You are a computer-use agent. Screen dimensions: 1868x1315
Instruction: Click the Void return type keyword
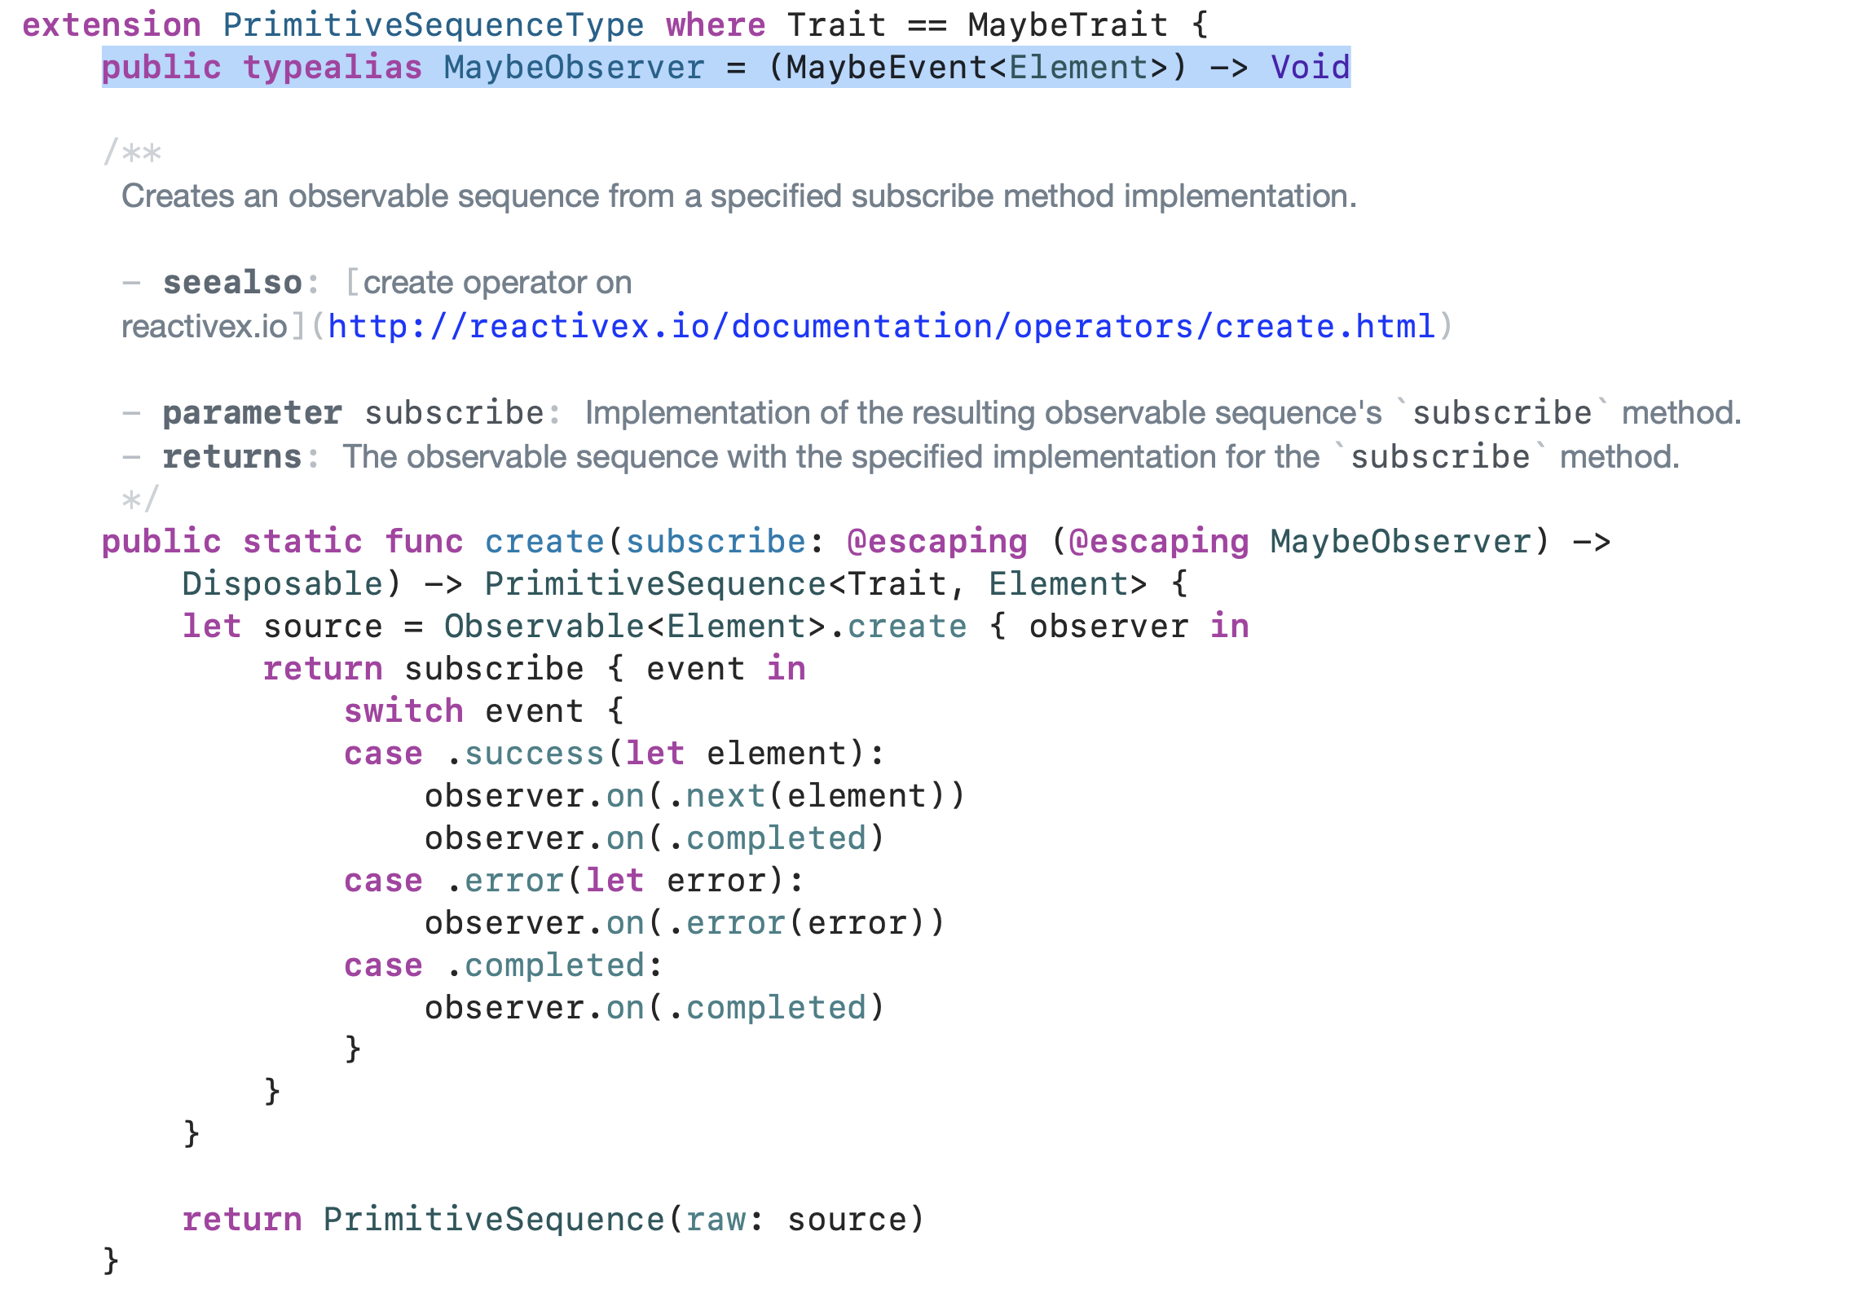(x=1310, y=68)
